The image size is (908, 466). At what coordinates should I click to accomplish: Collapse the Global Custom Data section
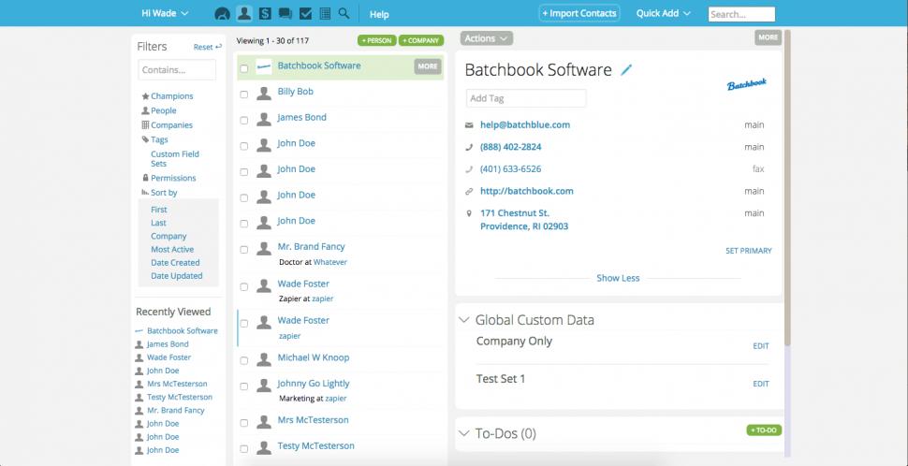(x=464, y=319)
